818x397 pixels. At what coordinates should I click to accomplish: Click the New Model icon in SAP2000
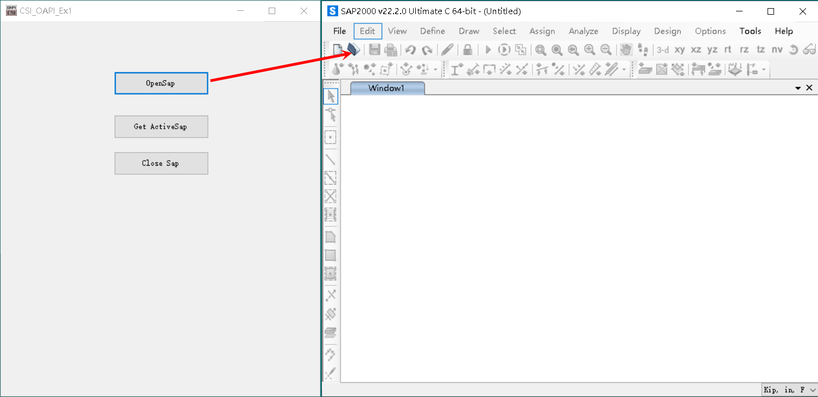[338, 50]
